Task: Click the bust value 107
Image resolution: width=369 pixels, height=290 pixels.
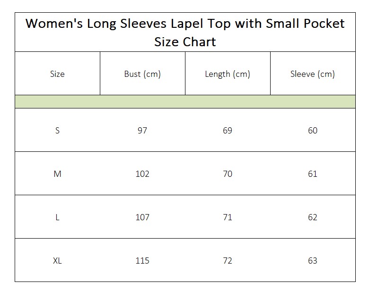Action: [142, 217]
